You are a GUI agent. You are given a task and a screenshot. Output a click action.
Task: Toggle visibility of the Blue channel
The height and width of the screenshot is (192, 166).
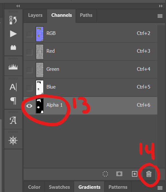point(29,88)
